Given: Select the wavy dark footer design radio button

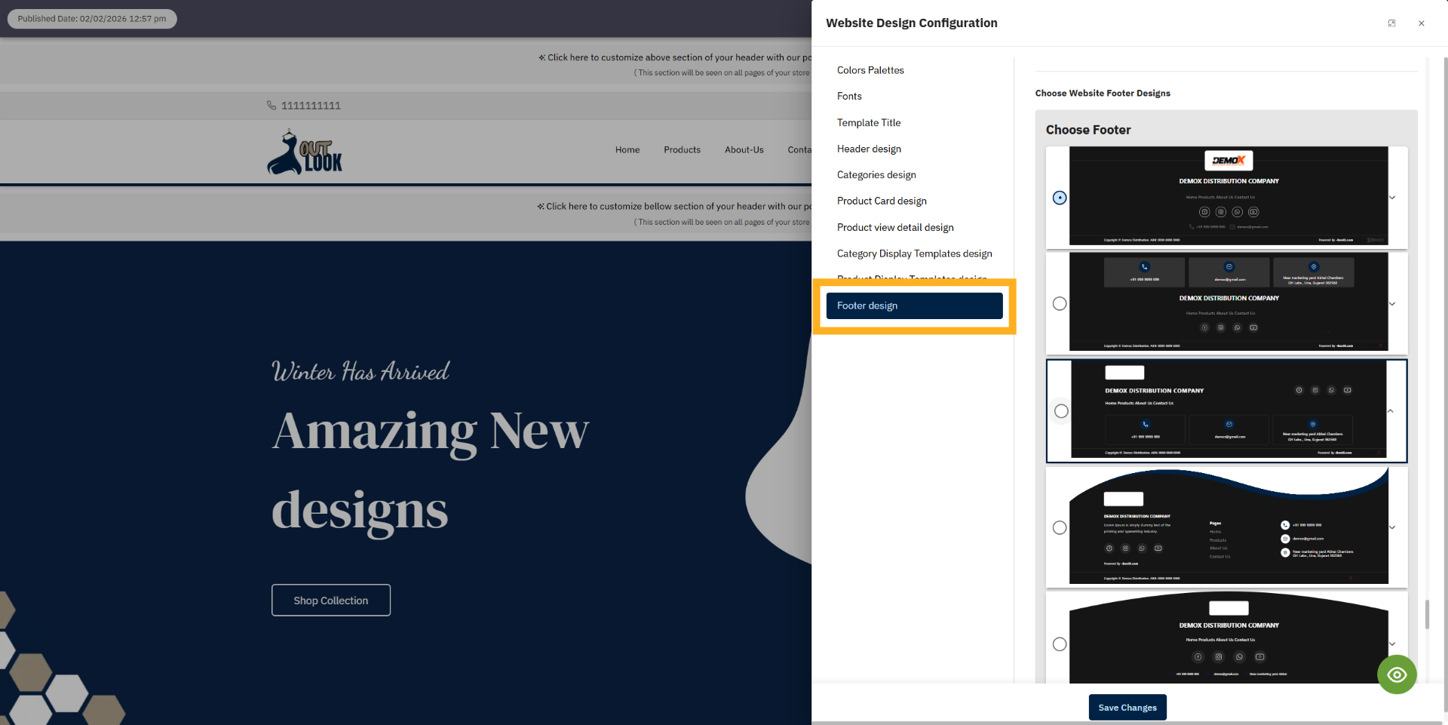Looking at the screenshot, I should point(1059,527).
